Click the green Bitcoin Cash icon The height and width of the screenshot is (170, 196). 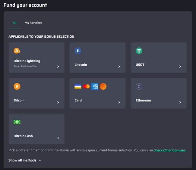[17, 122]
